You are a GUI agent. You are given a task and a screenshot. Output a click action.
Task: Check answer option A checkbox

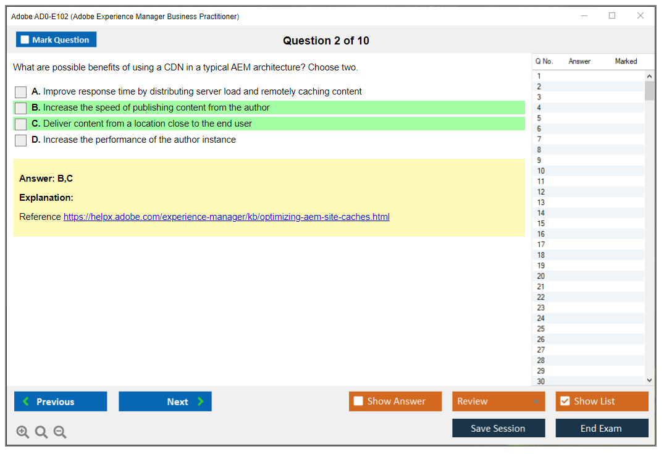tap(21, 92)
